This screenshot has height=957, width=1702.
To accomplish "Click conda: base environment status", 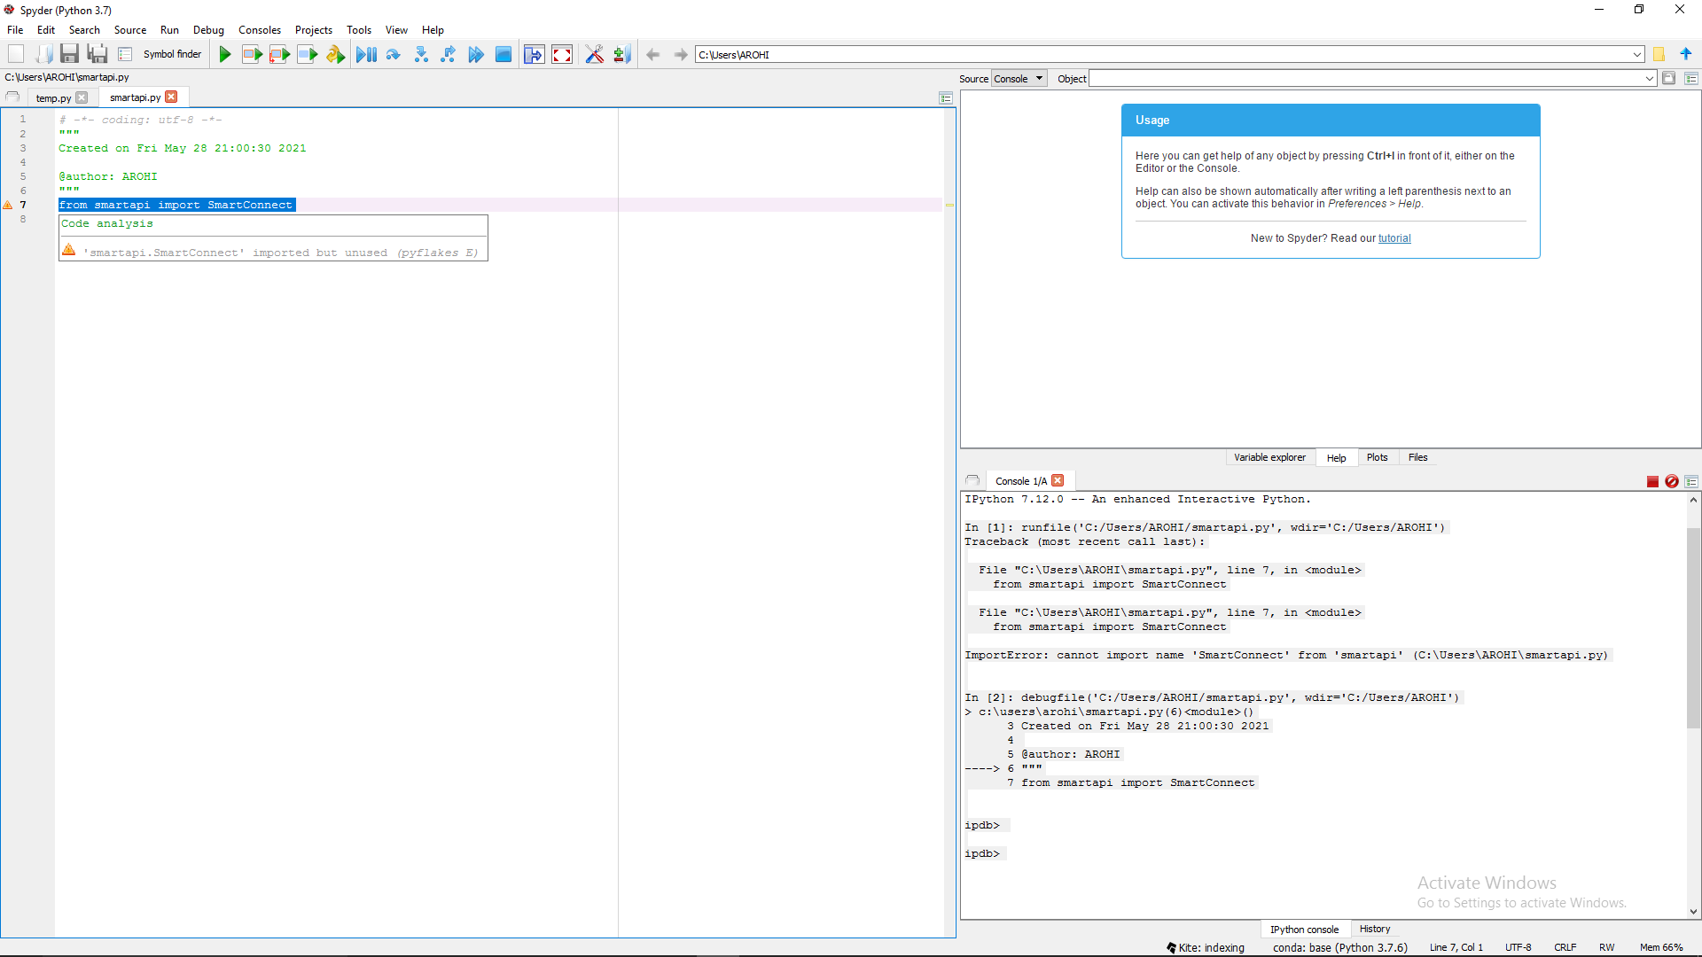I will pos(1340,947).
